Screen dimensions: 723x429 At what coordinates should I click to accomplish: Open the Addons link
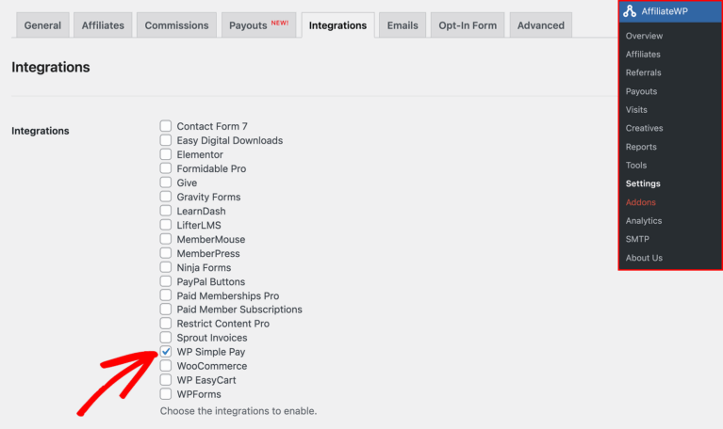click(x=640, y=202)
